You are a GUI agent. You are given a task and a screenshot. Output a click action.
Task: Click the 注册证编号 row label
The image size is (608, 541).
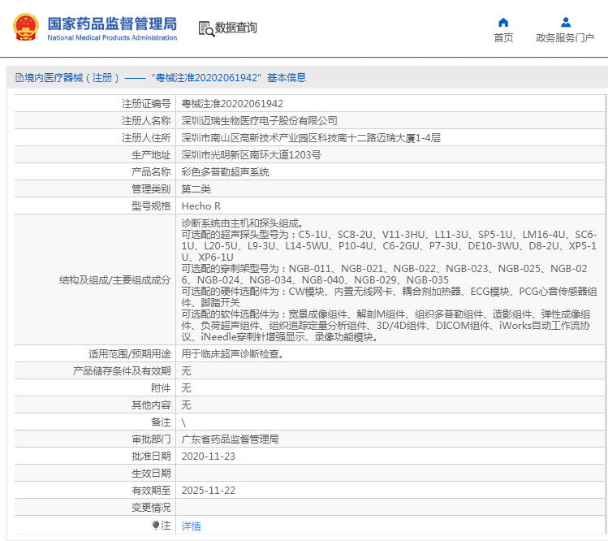pyautogui.click(x=146, y=104)
